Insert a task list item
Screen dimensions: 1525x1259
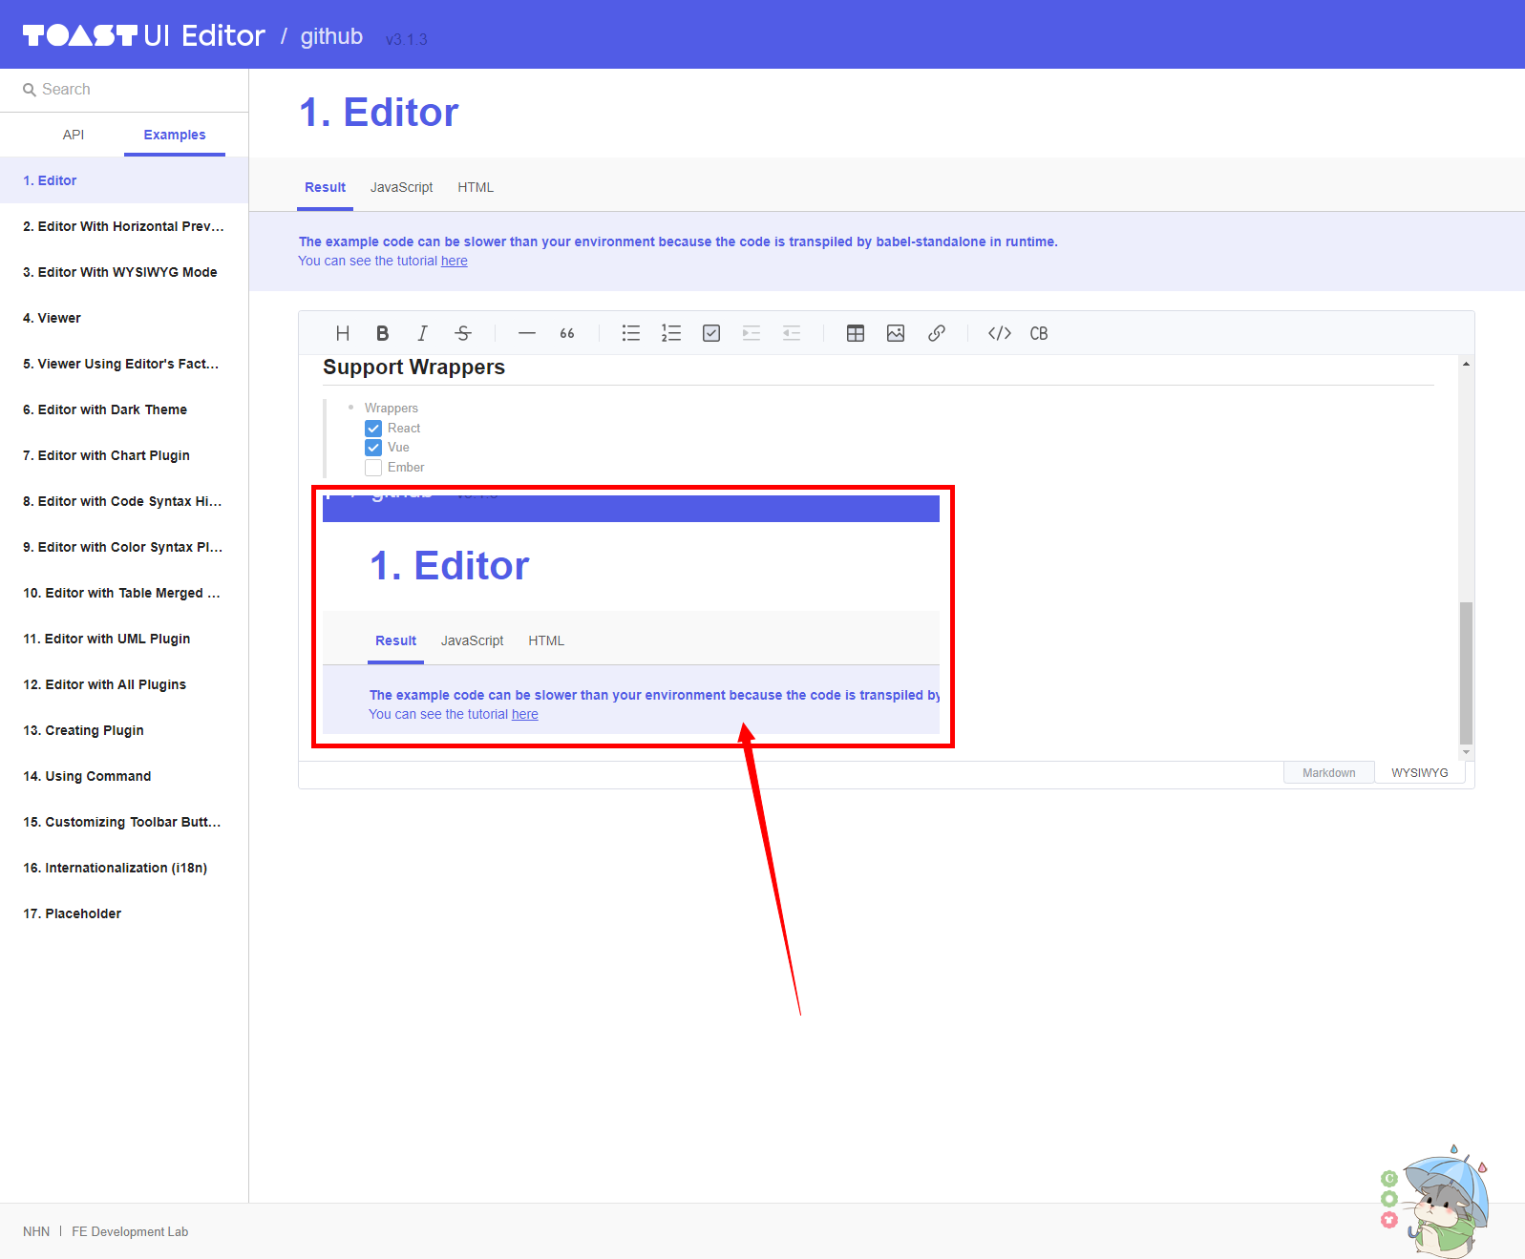point(711,333)
